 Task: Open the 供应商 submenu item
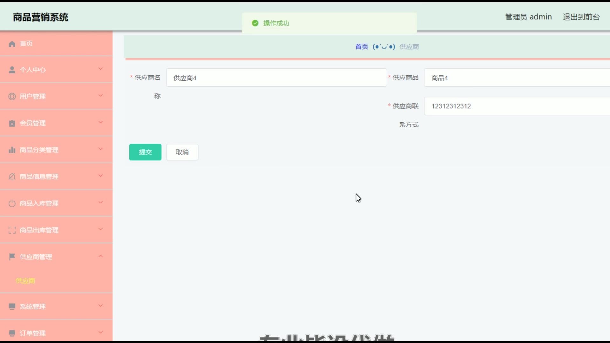(25, 281)
